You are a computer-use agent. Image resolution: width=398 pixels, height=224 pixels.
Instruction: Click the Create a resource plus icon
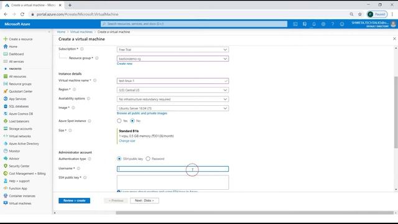tap(6, 39)
